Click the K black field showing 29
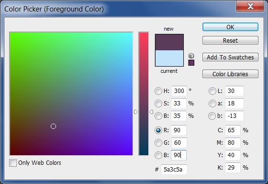 (x=233, y=168)
